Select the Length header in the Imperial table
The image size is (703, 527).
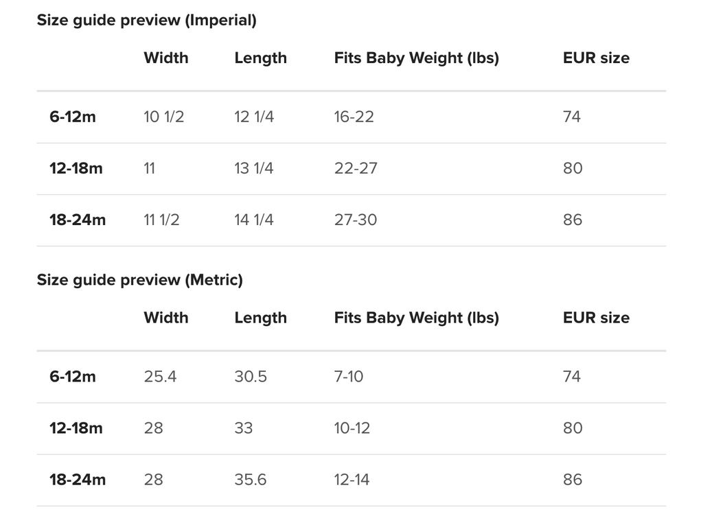point(260,58)
